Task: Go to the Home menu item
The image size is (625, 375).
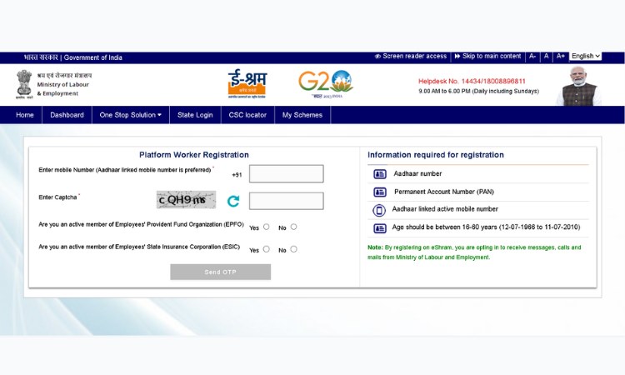Action: pos(25,115)
